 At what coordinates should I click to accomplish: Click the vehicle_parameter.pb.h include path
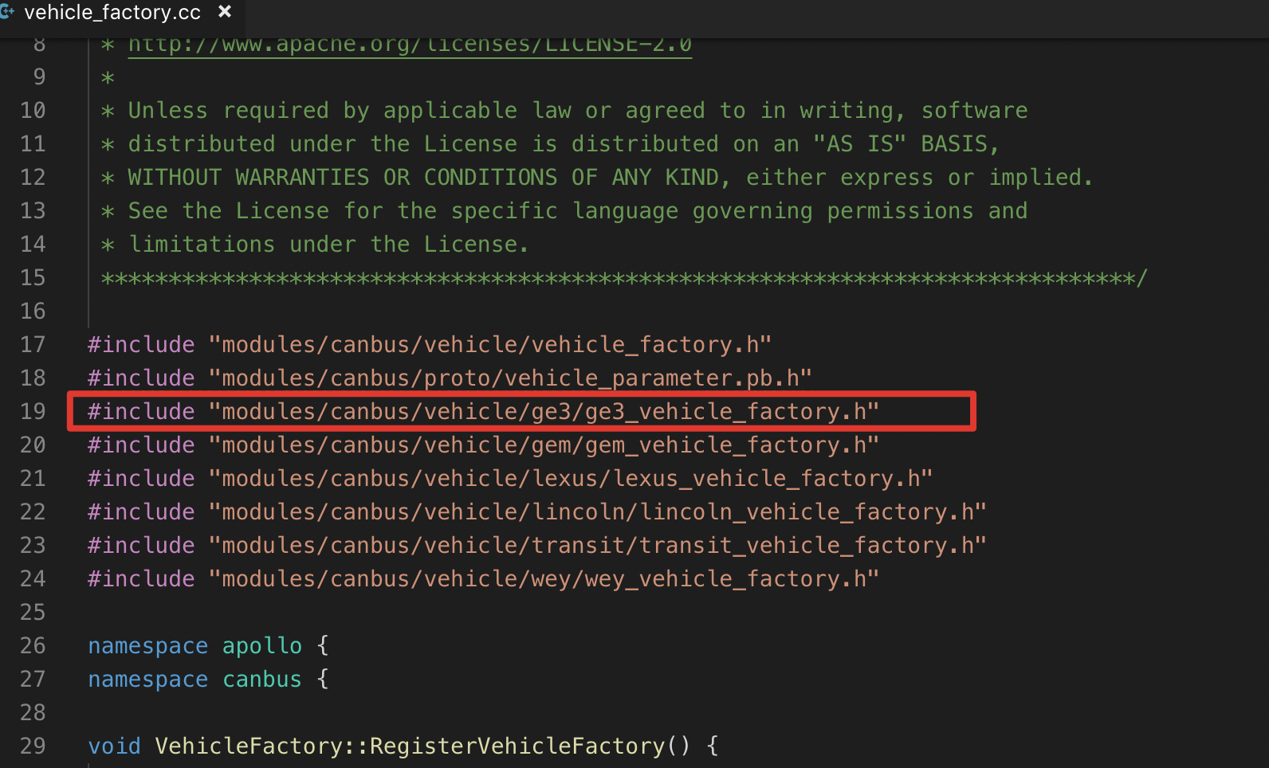tap(510, 378)
